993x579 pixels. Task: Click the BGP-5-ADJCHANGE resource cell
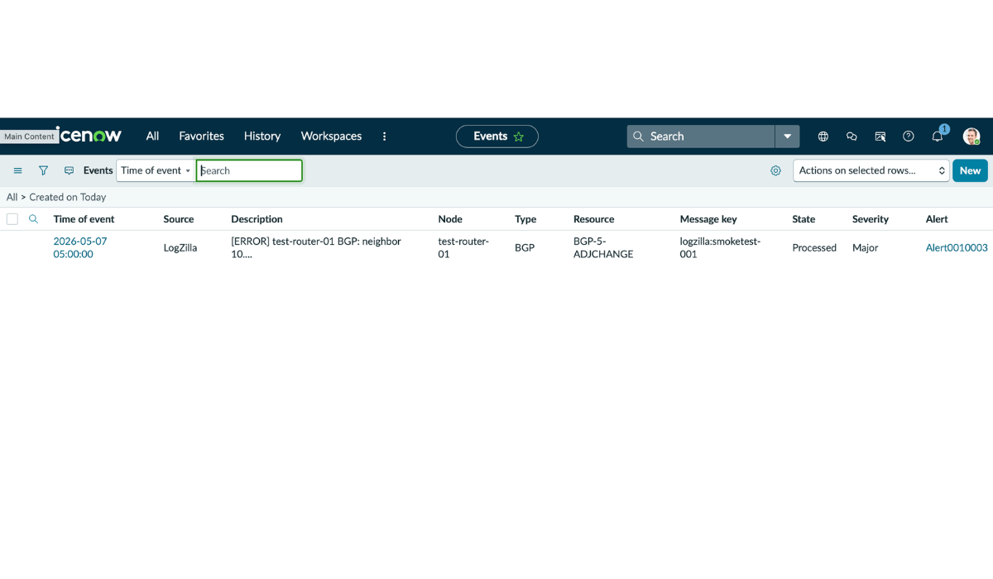coord(603,247)
